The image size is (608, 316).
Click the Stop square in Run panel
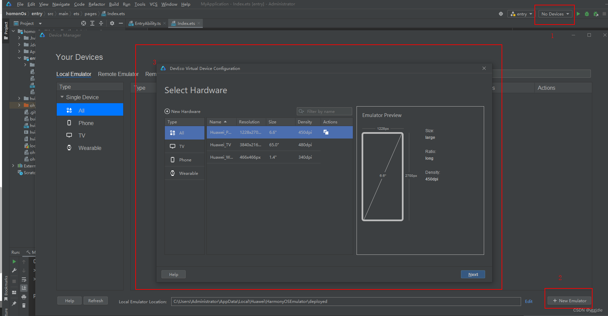coord(14,281)
